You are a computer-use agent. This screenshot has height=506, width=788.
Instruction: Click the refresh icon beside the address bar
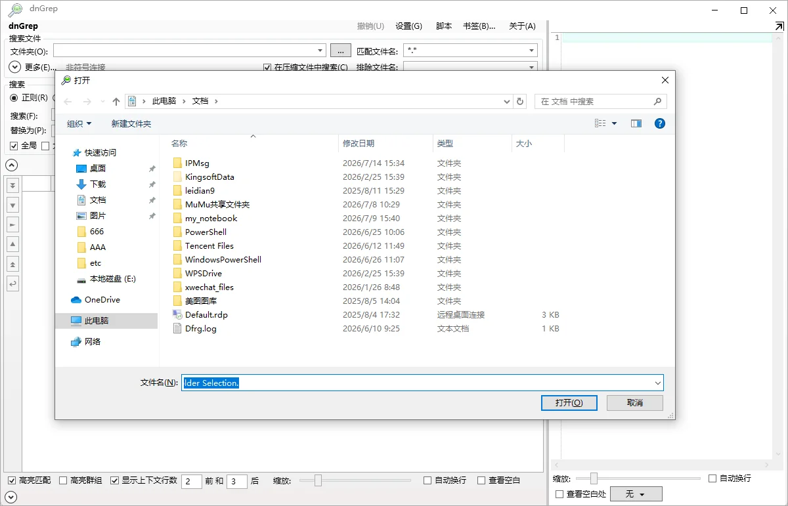coord(521,102)
